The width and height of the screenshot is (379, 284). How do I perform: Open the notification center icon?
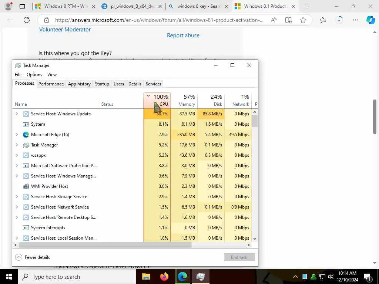coord(367,277)
